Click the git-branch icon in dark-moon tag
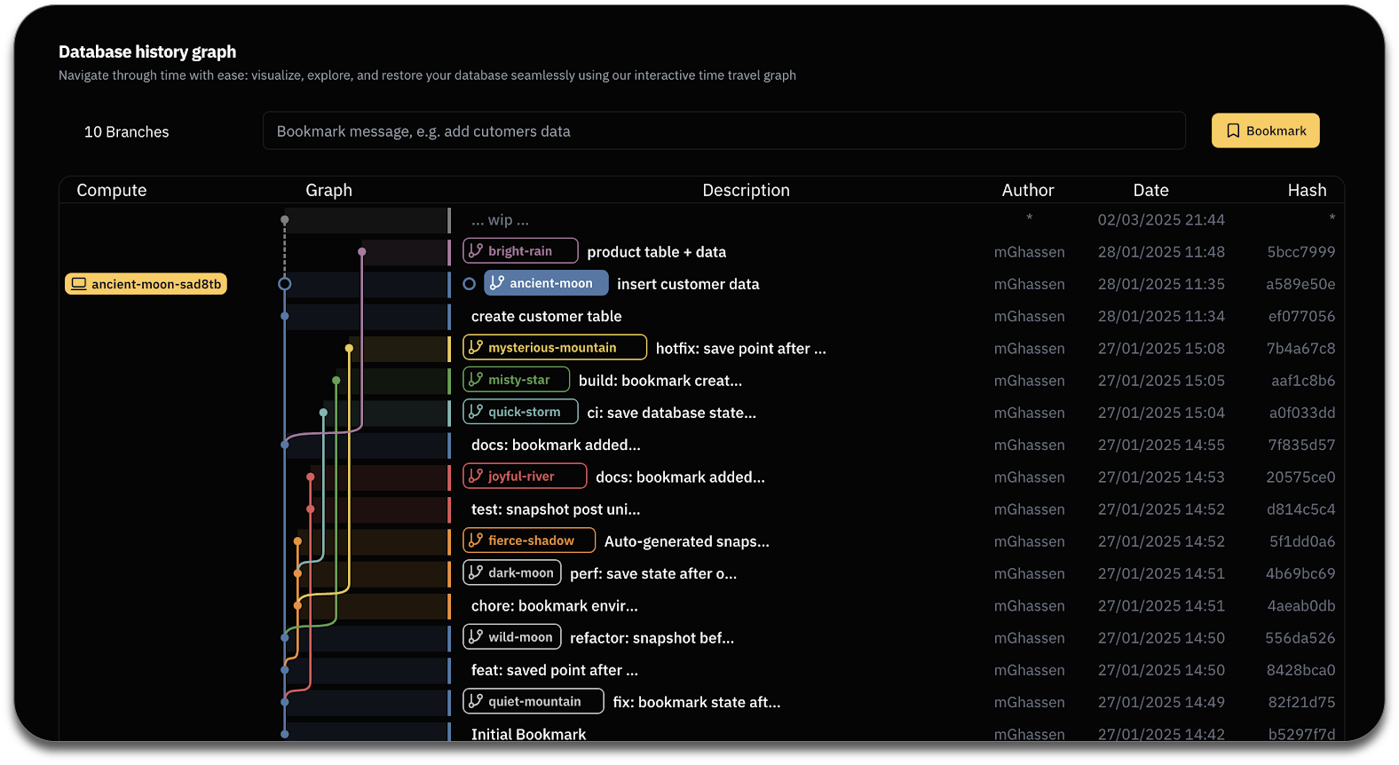 [476, 572]
